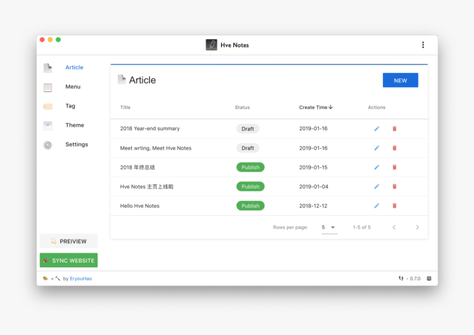The width and height of the screenshot is (474, 335).
Task: Open the Tag section in sidebar
Action: [x=70, y=106]
